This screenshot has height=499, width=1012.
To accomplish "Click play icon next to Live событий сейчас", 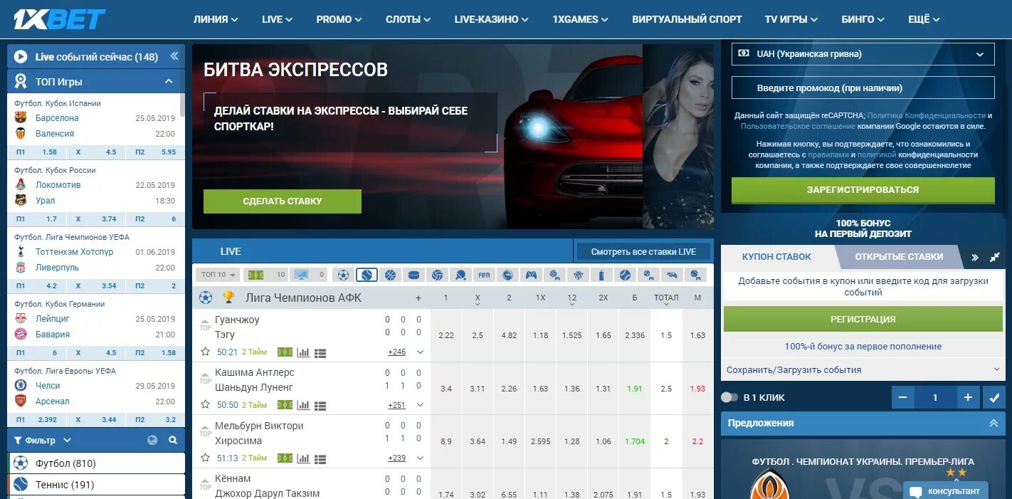I will click(21, 57).
